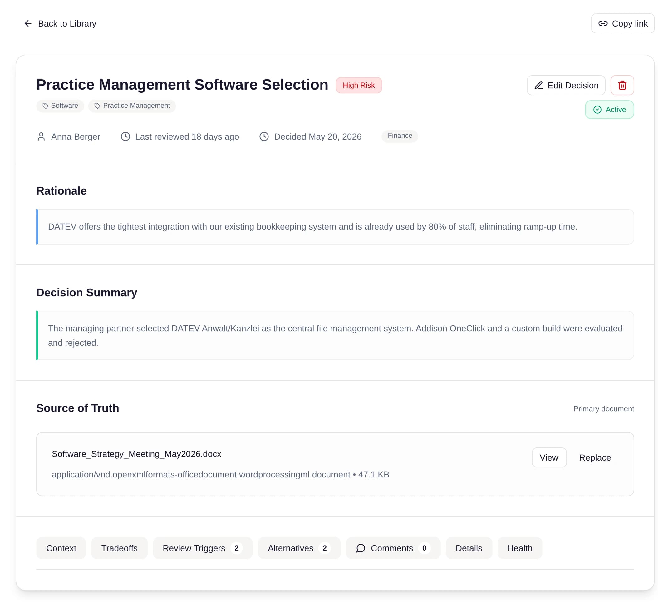658x608 pixels.
Task: Click Edit Decision button
Action: tap(566, 86)
